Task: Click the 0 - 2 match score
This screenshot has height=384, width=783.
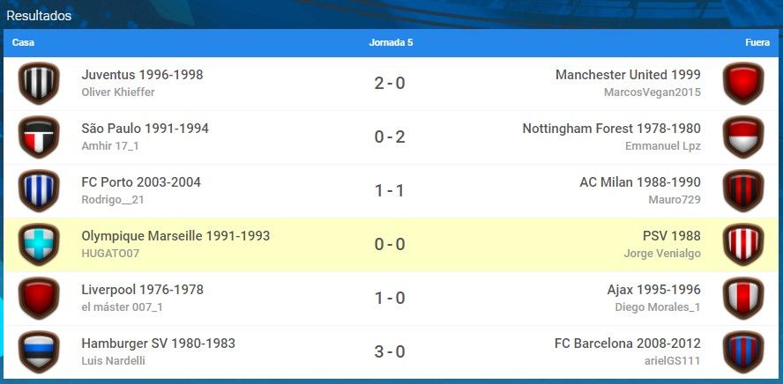Action: pos(390,137)
